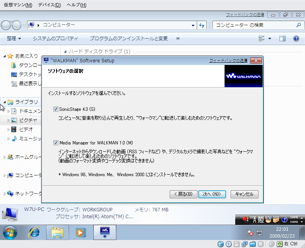Select ダウンロード folder in favorites

26,65
